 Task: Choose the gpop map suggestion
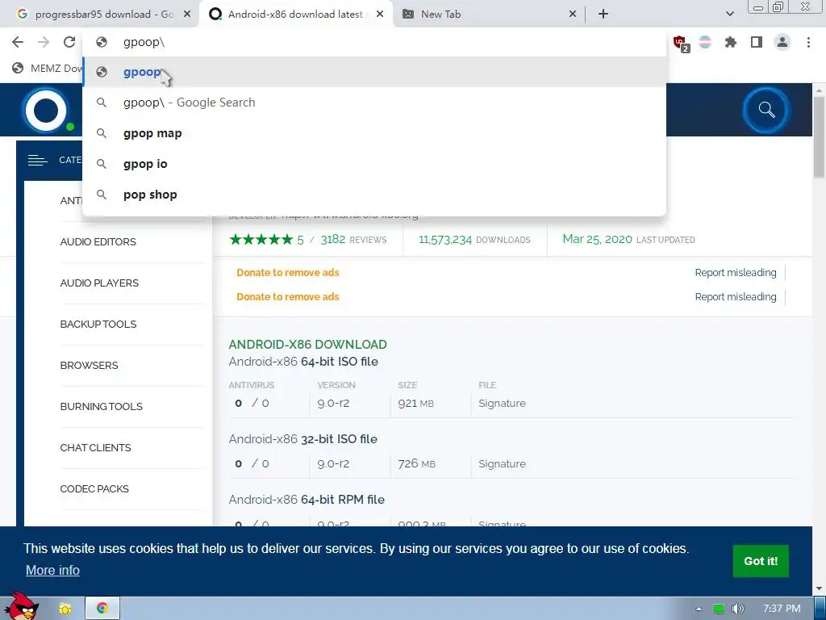pyautogui.click(x=374, y=133)
